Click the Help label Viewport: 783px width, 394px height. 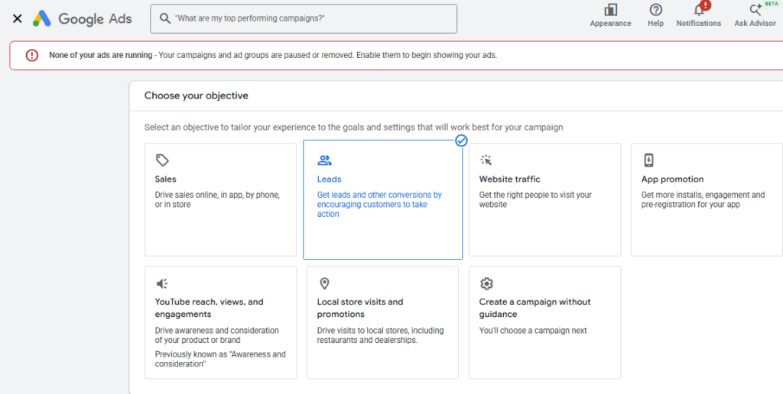click(655, 24)
